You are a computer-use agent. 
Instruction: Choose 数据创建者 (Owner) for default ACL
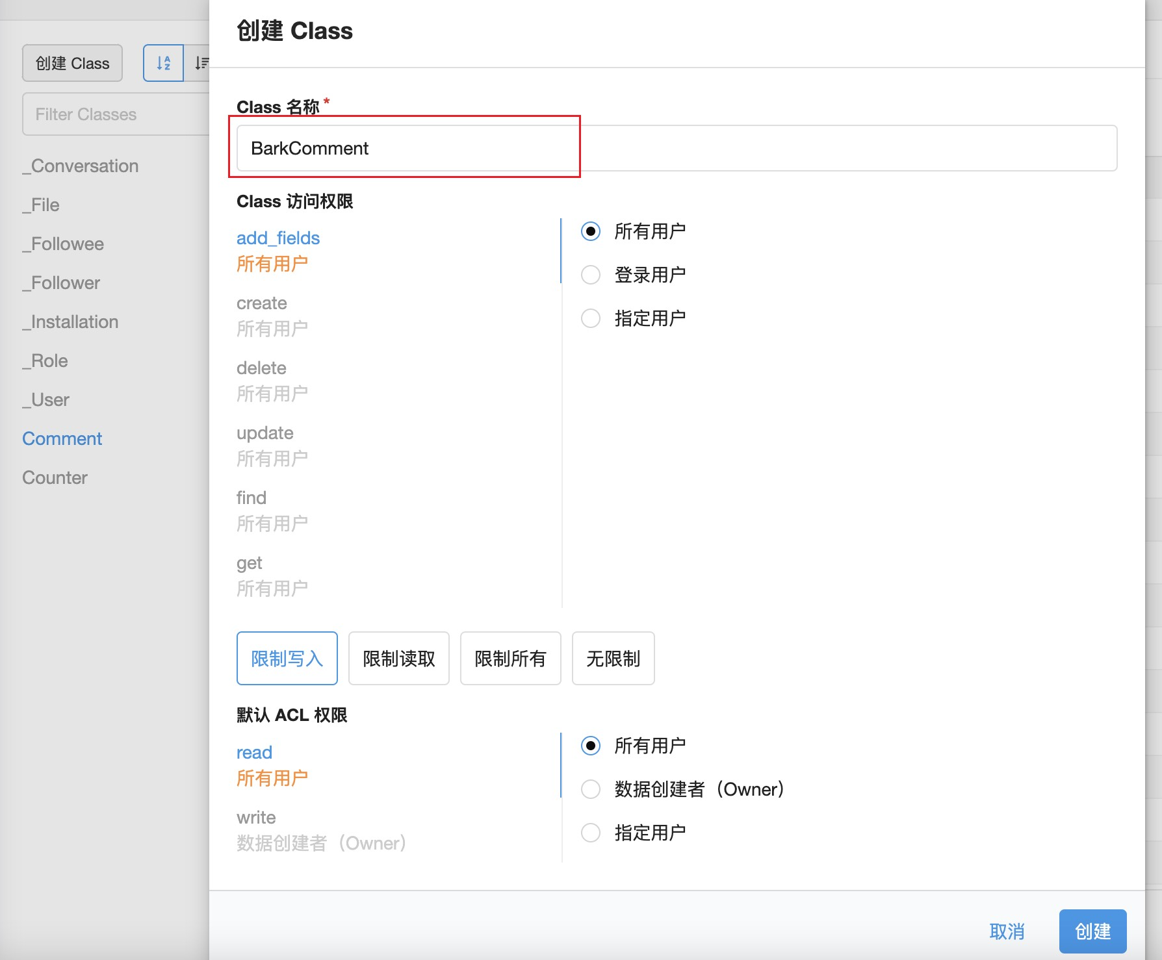[590, 789]
